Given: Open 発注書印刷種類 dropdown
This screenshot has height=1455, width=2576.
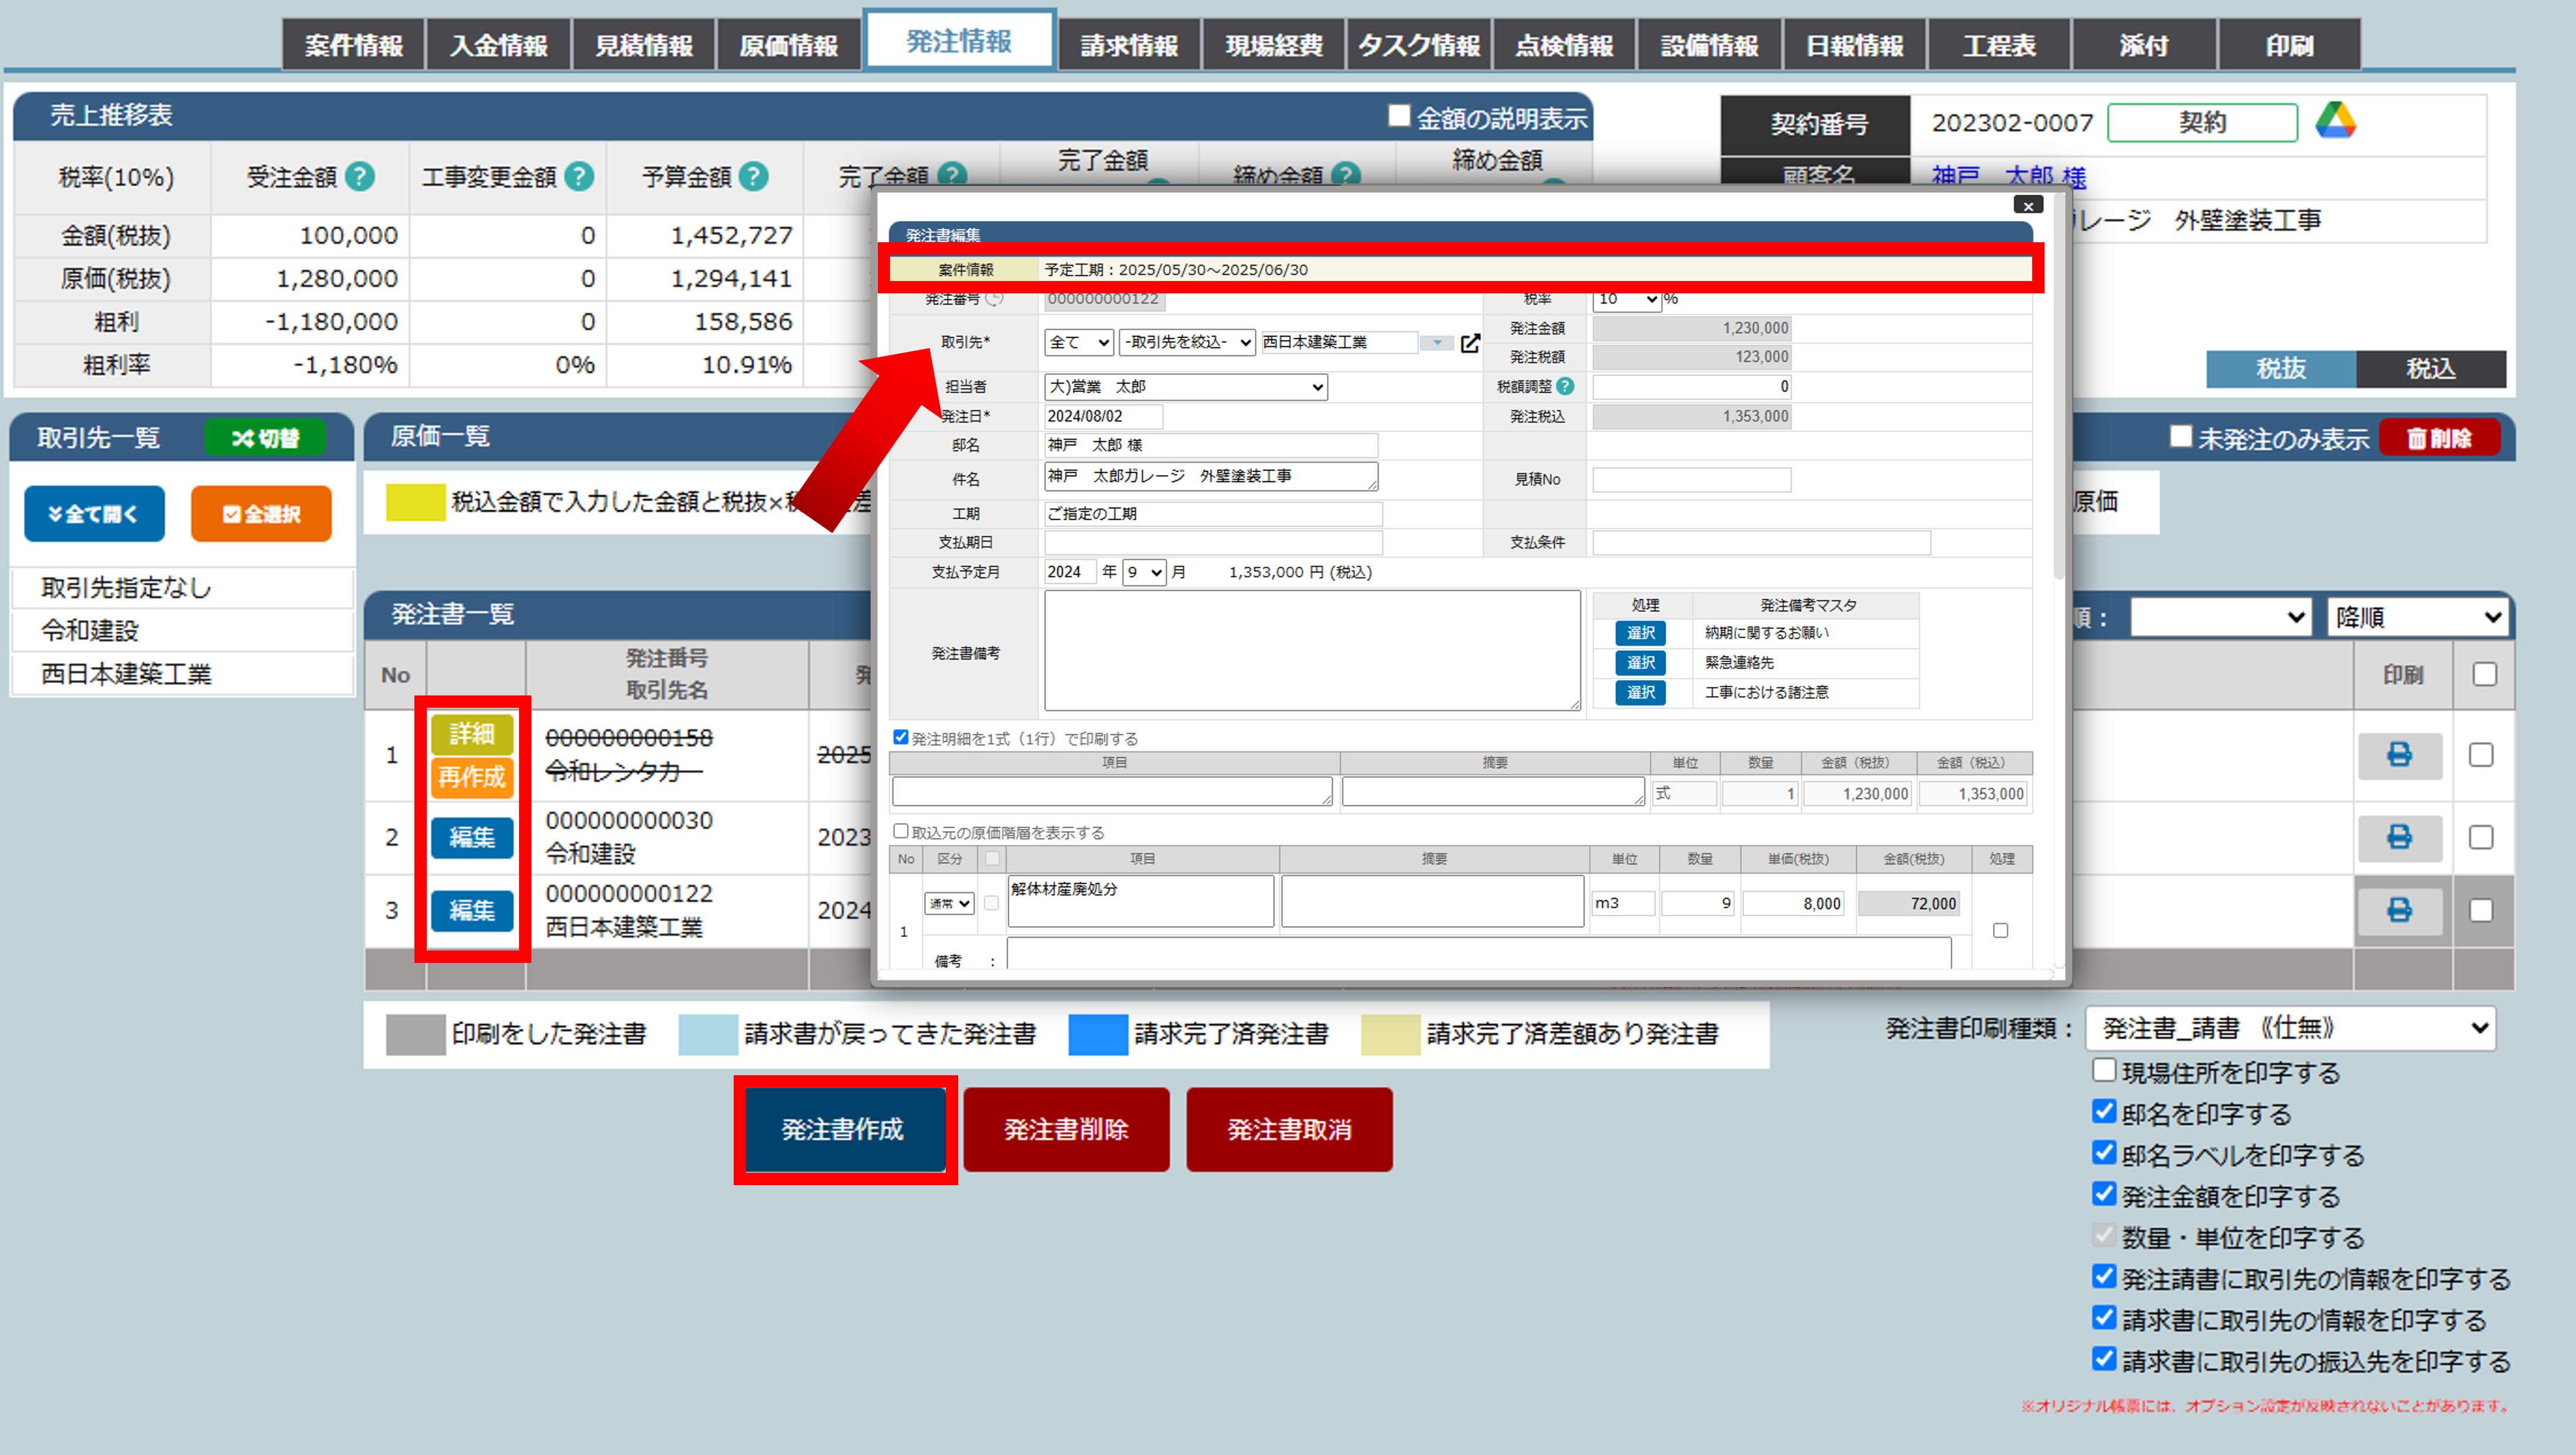Looking at the screenshot, I should click(2290, 1028).
